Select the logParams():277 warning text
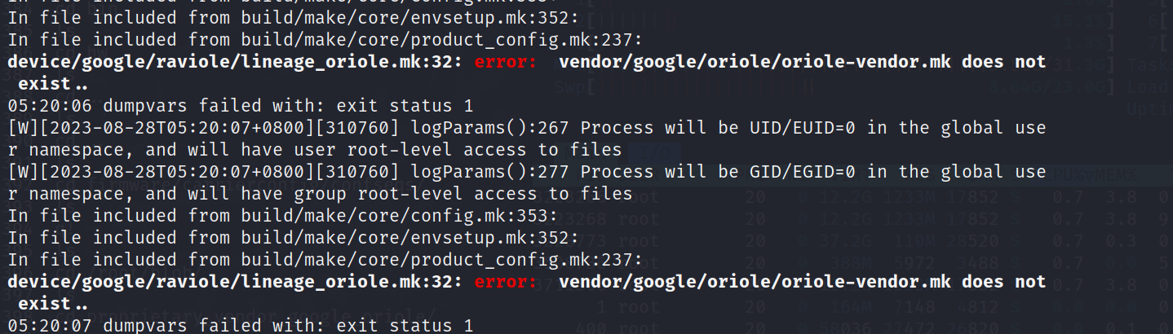Viewport: 1173px width, 334px height. tap(527, 182)
